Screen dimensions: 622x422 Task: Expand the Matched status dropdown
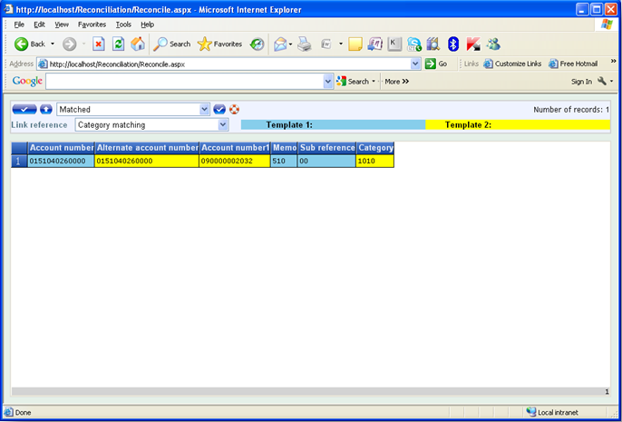tap(204, 110)
